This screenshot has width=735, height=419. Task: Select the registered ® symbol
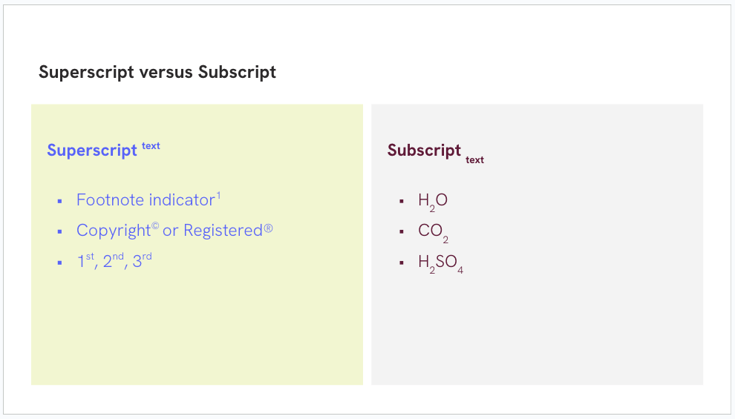(x=268, y=228)
